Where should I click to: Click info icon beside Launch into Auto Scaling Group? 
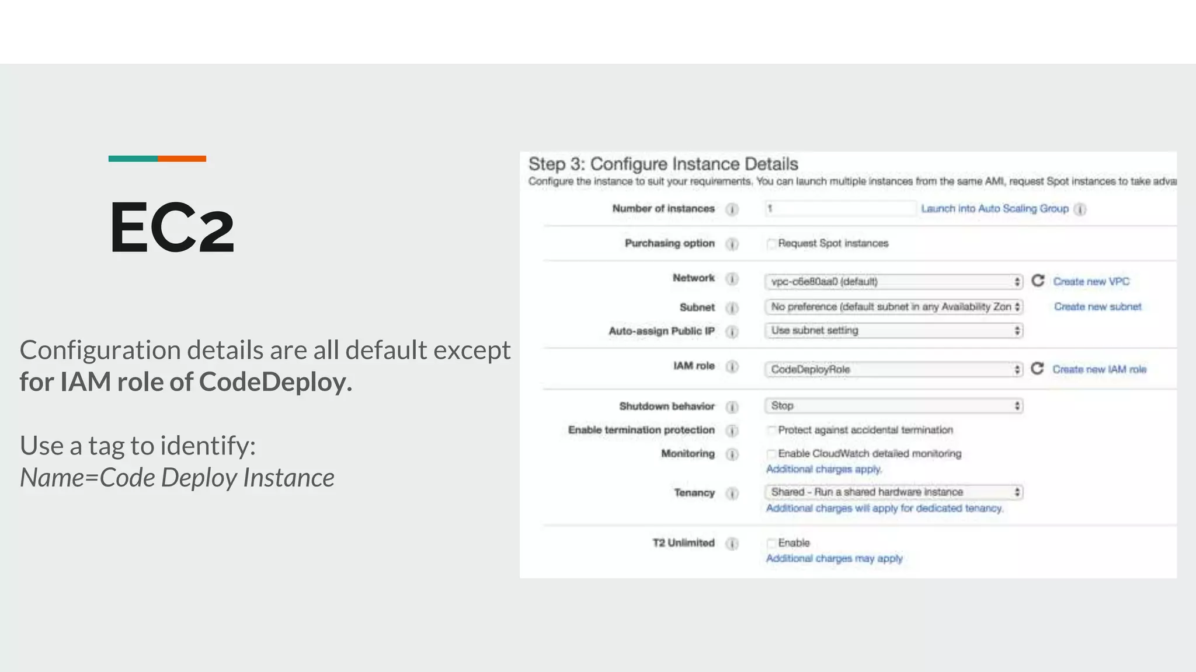pos(1080,209)
